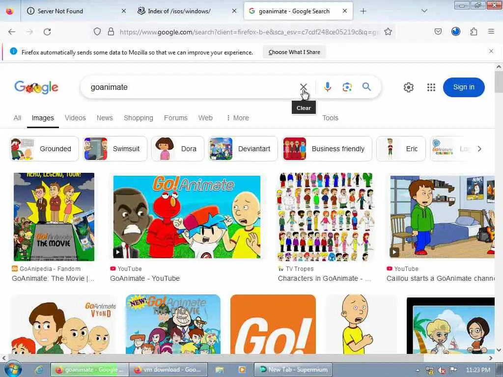
Task: Go back with the browser back arrow
Action: pos(12,32)
